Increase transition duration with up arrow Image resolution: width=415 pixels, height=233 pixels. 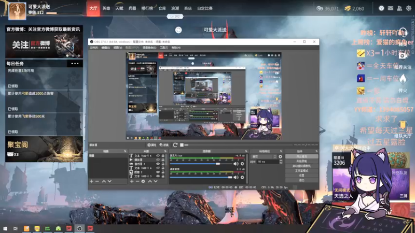[x=281, y=161]
